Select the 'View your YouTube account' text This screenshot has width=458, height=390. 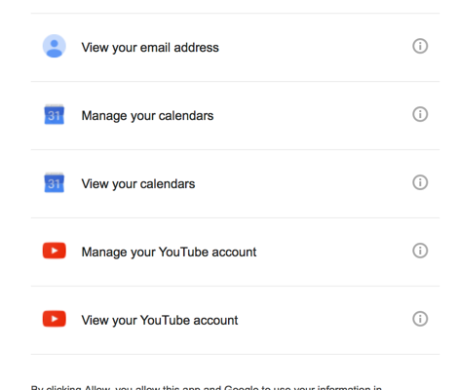coord(160,321)
